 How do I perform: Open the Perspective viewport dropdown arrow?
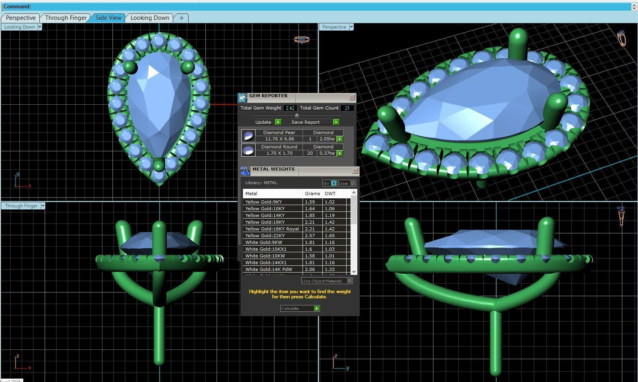351,27
